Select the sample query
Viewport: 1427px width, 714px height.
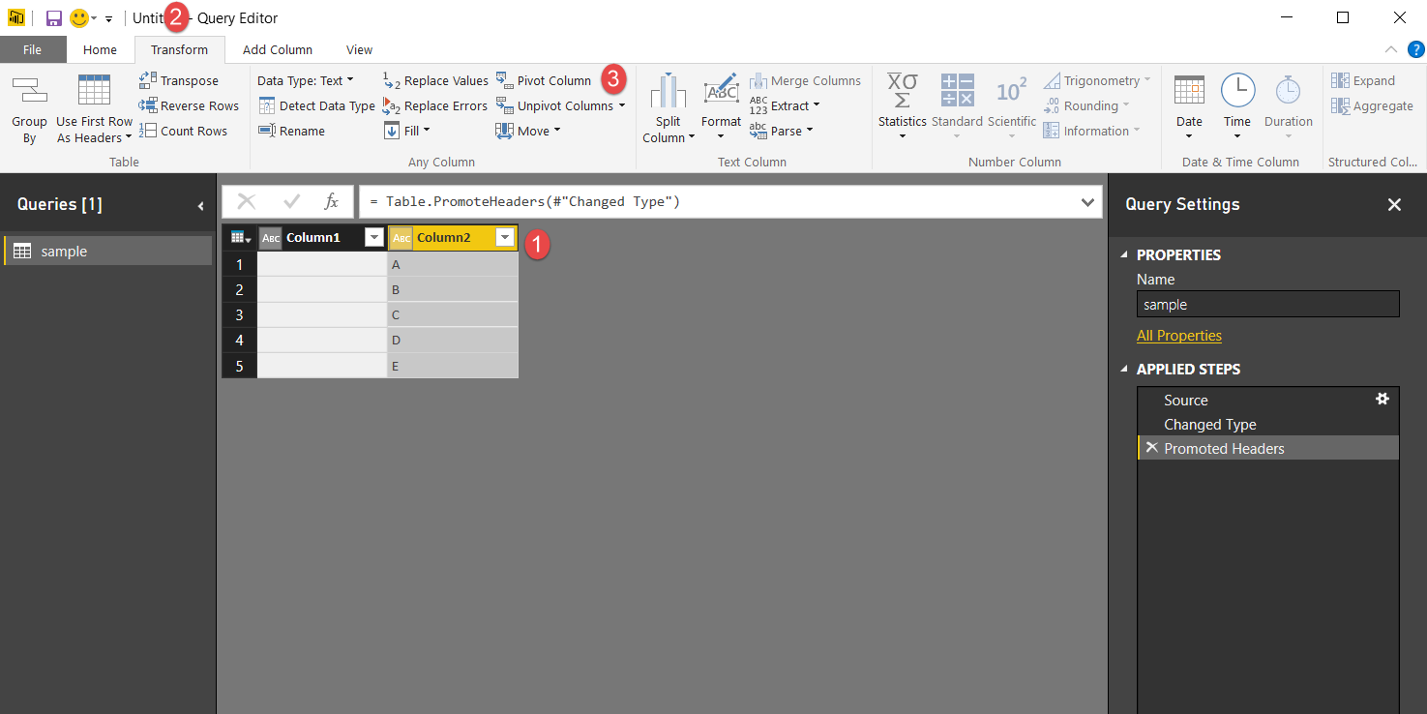[107, 251]
